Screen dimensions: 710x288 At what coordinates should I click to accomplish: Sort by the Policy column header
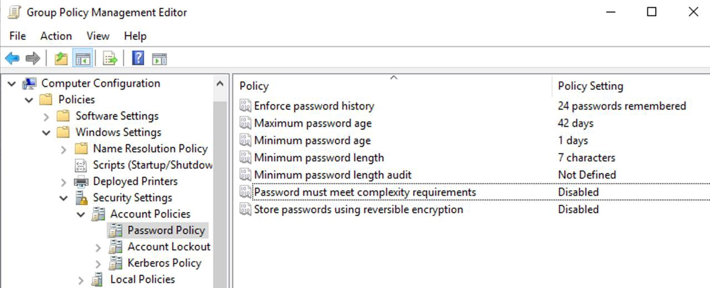pyautogui.click(x=393, y=86)
